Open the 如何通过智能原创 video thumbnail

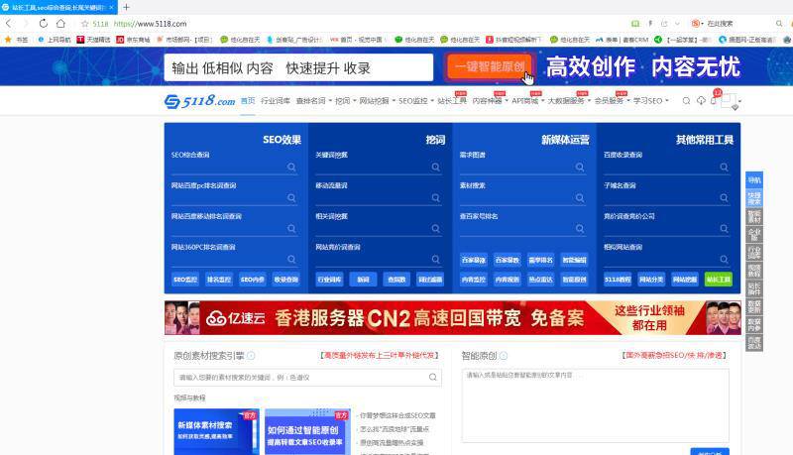pos(307,431)
